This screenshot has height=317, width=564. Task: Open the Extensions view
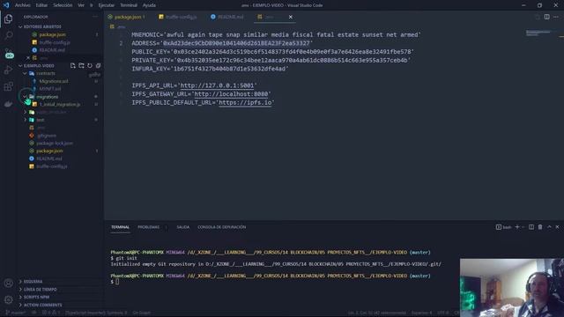[x=8, y=86]
